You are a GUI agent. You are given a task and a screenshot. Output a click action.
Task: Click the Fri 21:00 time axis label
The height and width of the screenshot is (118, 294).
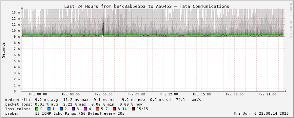pyautogui.click(x=267, y=94)
